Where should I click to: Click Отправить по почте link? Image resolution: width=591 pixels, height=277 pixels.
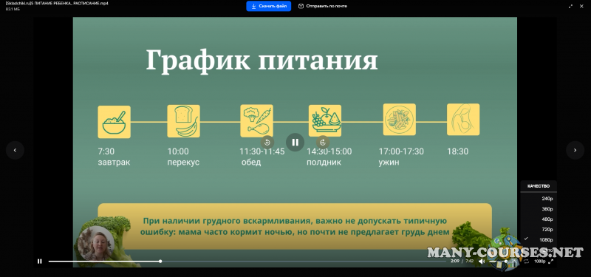coord(323,6)
